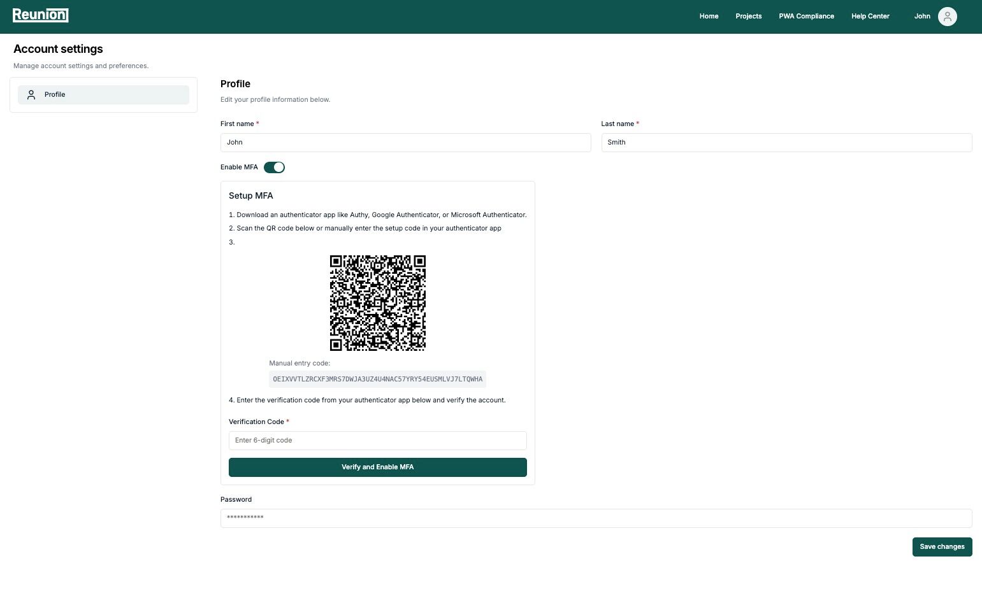Click the "Account settings" heading
The image size is (982, 610).
pos(58,49)
